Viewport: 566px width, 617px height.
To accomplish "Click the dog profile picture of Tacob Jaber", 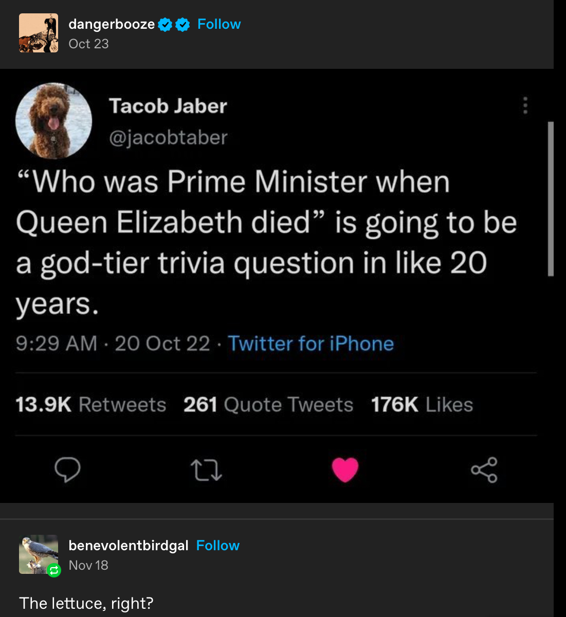I will point(54,121).
